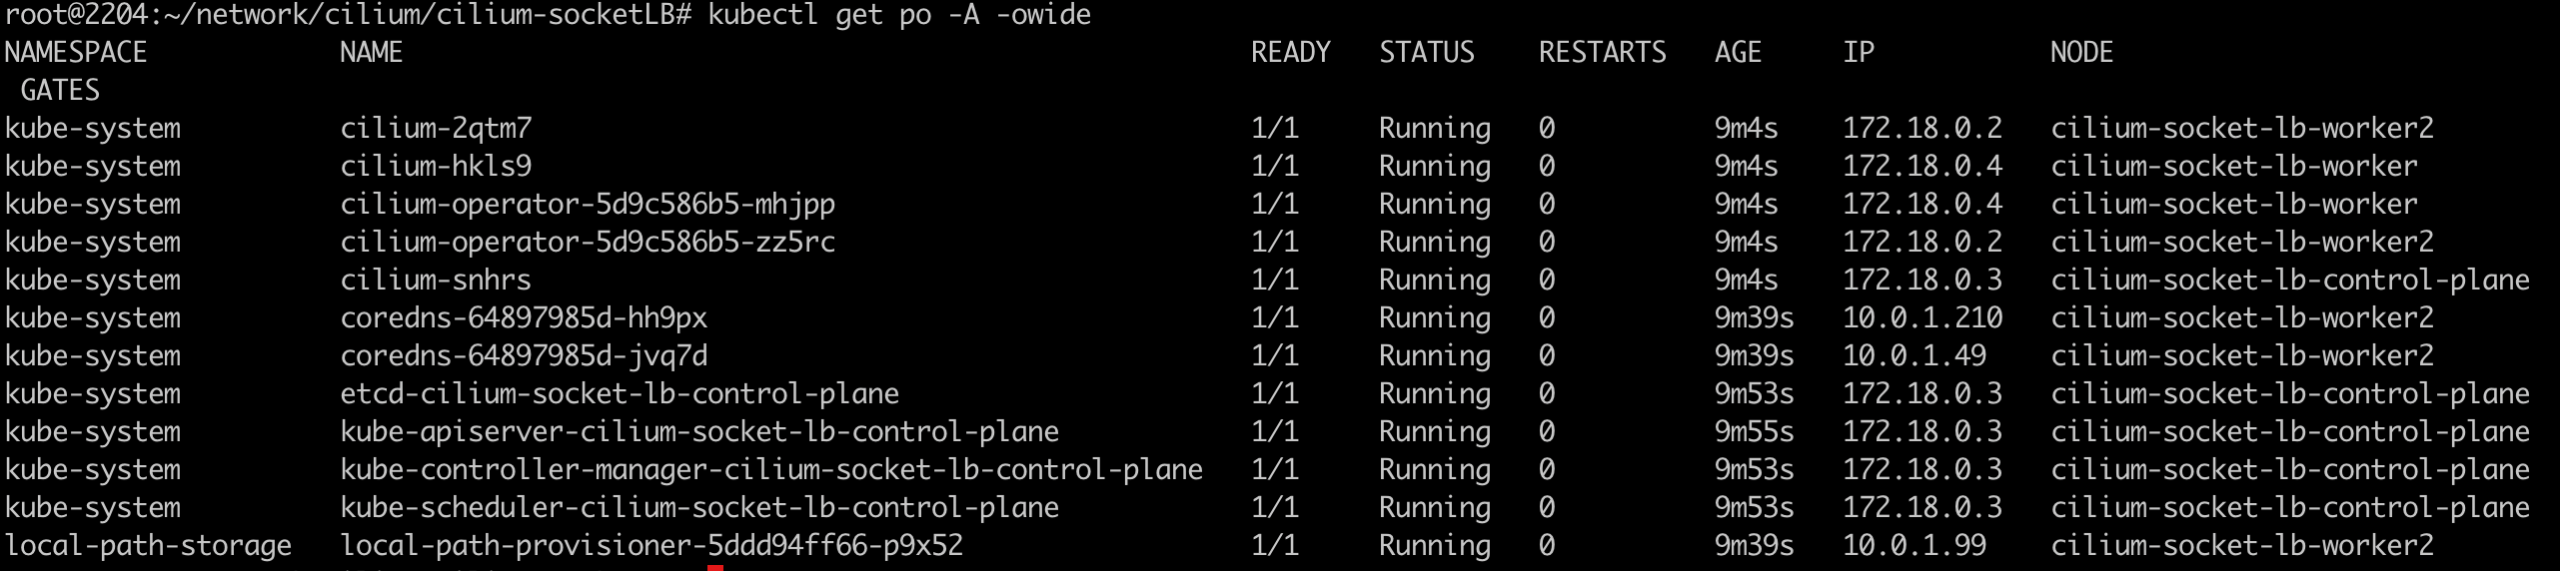Click the IP address 10.0.1.210
Viewport: 2560px width, 571px height.
(1922, 318)
